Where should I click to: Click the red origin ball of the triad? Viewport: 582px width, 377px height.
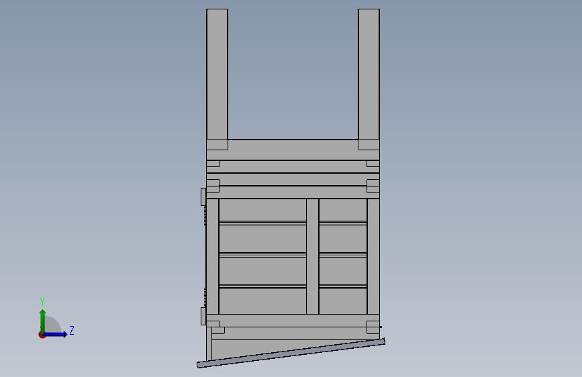coord(41,335)
